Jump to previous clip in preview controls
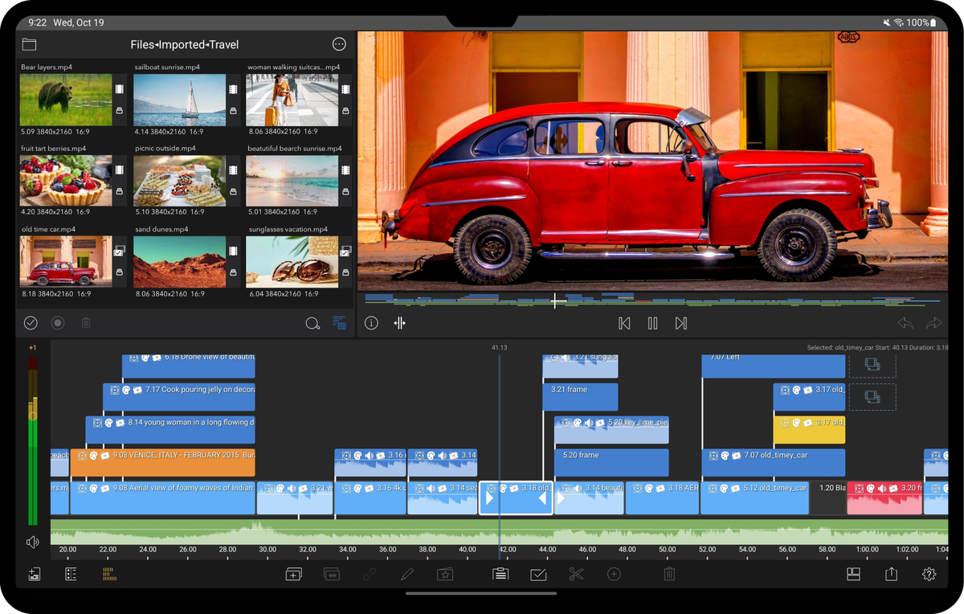The width and height of the screenshot is (964, 614). tap(624, 323)
